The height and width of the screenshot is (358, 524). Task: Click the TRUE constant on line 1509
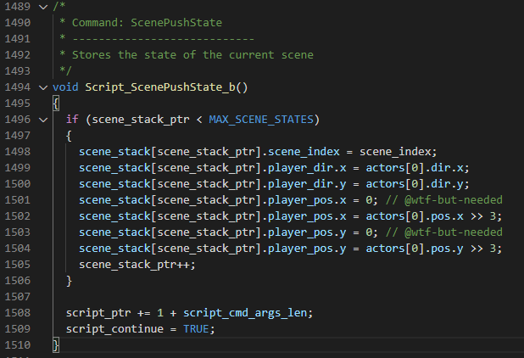point(196,329)
